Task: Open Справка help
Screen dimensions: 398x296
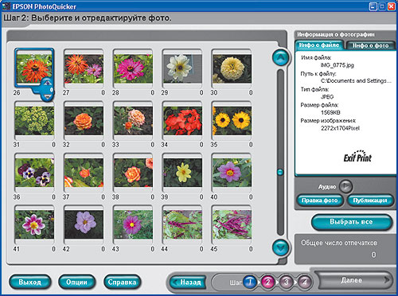Action: (x=122, y=282)
